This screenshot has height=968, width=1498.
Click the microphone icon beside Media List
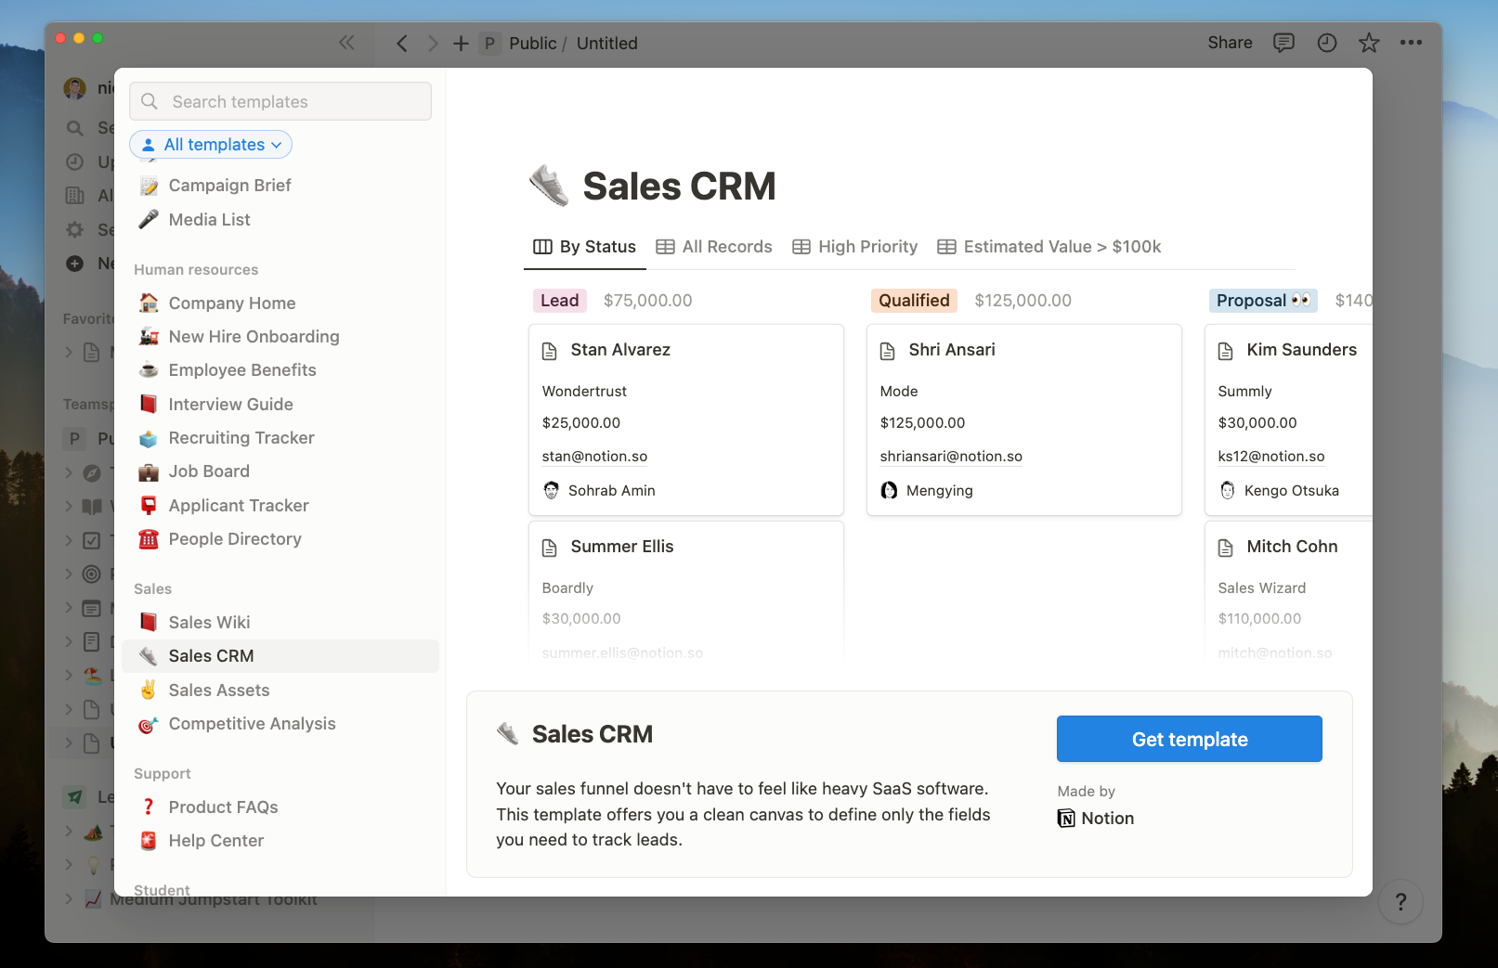click(149, 219)
